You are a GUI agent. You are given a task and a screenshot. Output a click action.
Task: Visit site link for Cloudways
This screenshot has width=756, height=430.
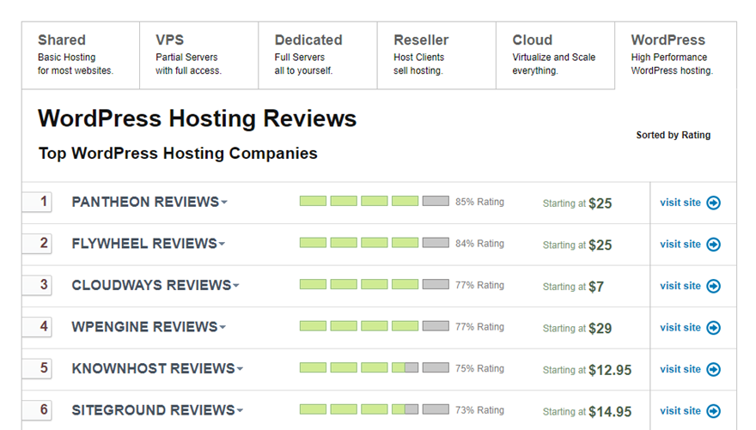[680, 286]
